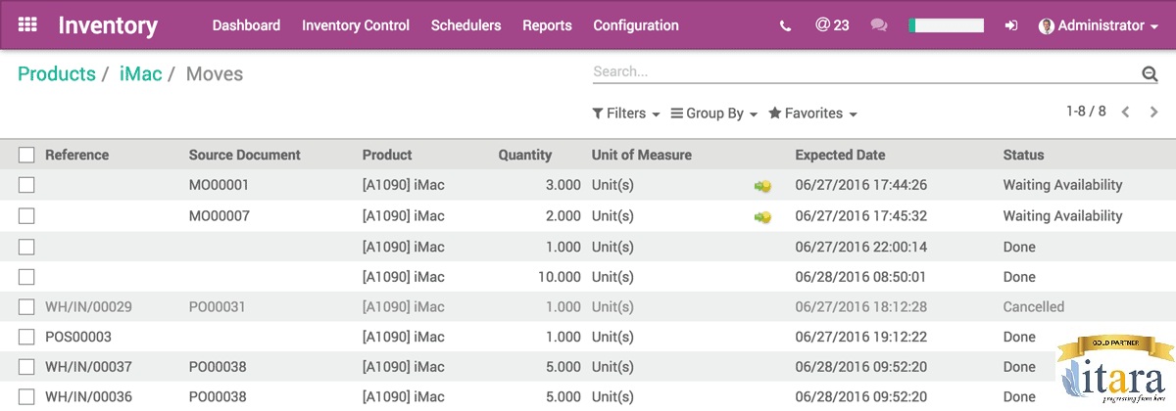Check the WH/IN/00037 row checkbox
The width and height of the screenshot is (1176, 411).
click(26, 368)
